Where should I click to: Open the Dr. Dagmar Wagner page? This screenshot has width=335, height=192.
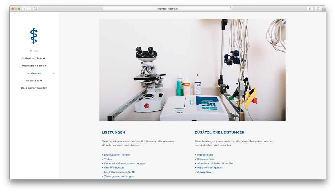click(34, 88)
